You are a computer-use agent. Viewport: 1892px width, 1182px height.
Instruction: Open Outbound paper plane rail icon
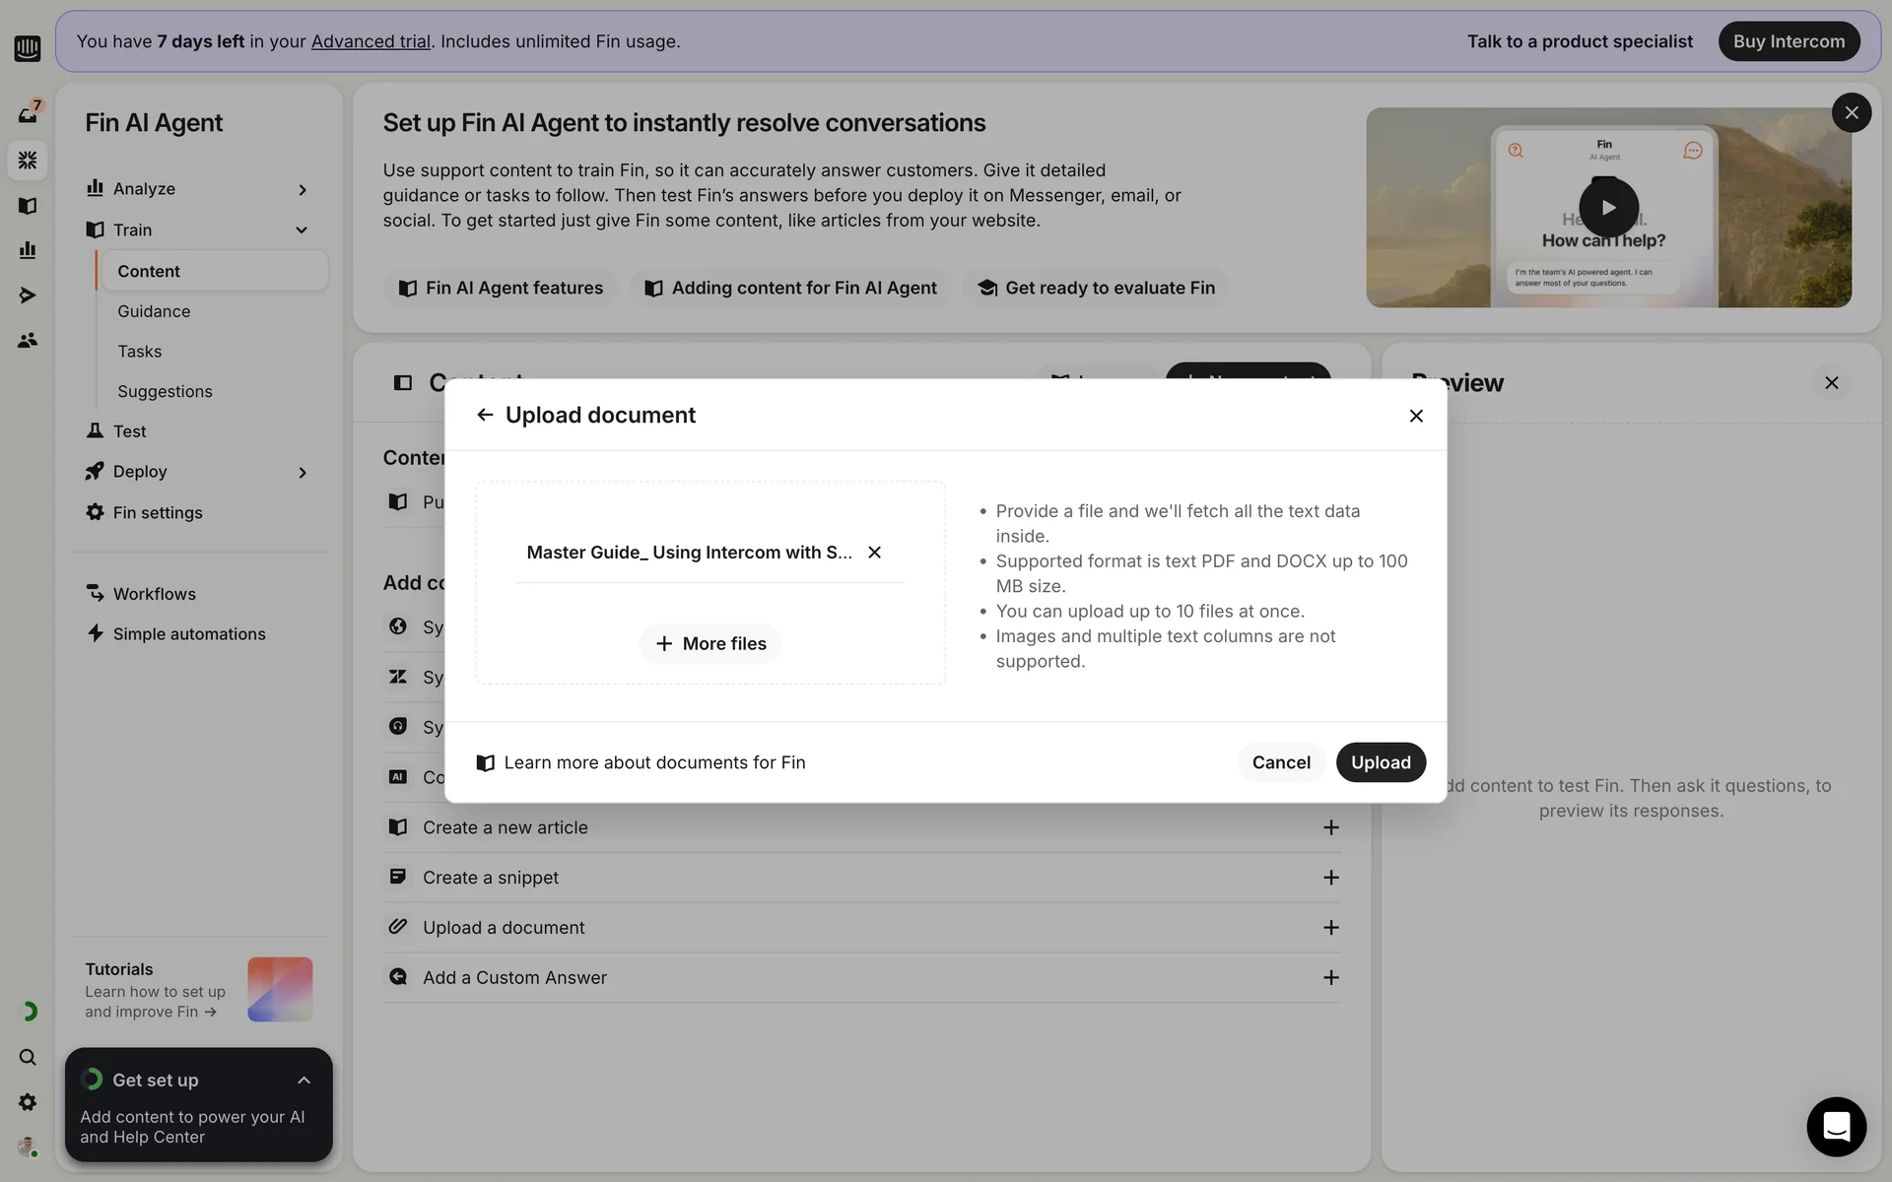point(28,295)
